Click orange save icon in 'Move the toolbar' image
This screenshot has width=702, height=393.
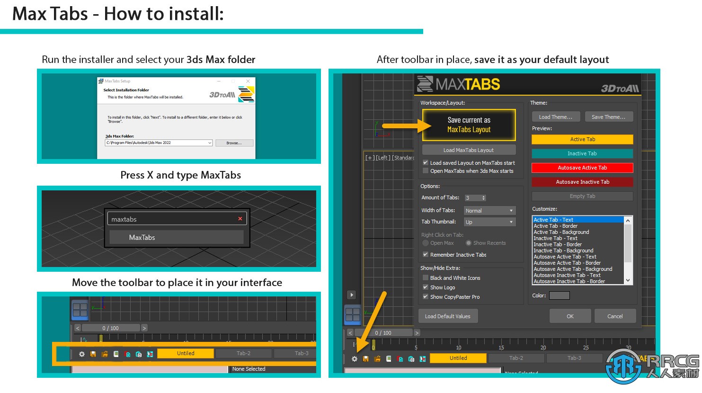tap(93, 354)
